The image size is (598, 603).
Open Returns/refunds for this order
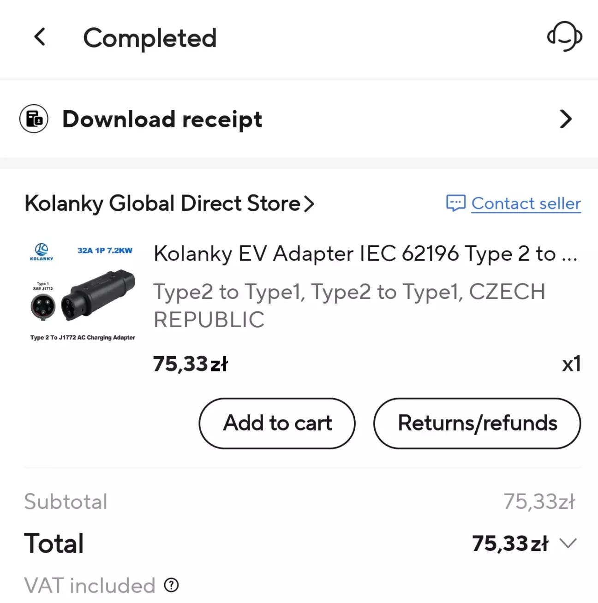pos(477,424)
